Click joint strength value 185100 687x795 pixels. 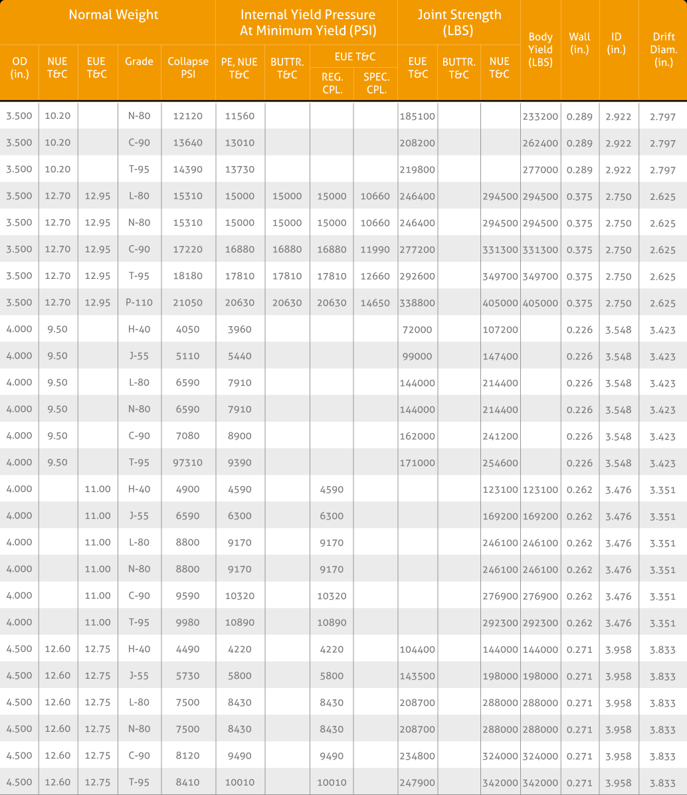pyautogui.click(x=417, y=117)
